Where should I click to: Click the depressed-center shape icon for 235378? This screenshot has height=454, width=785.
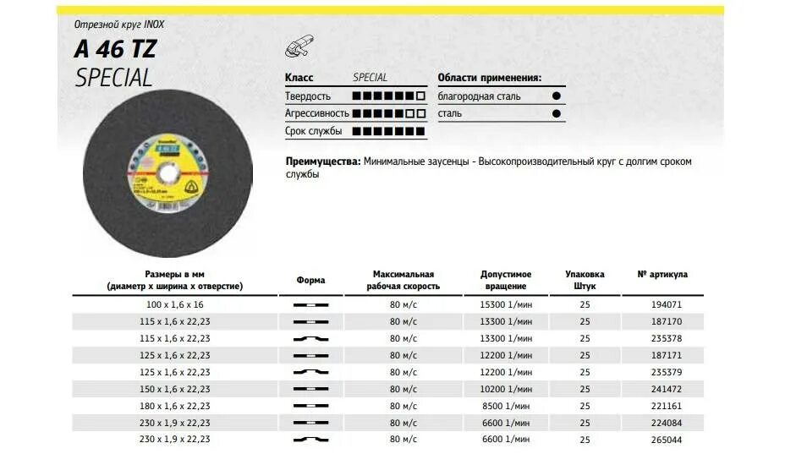pyautogui.click(x=310, y=339)
